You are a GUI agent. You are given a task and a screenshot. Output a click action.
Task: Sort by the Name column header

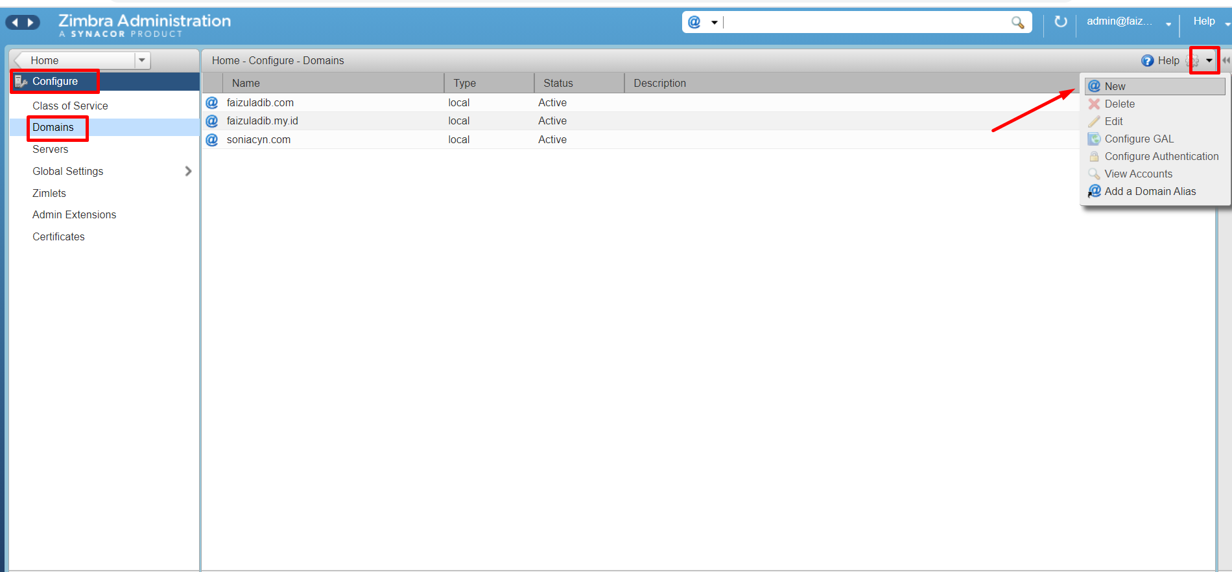point(333,83)
